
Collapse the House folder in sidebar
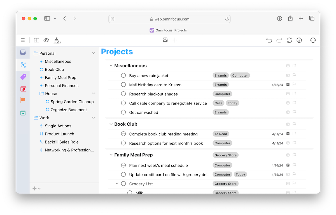[x=94, y=94]
